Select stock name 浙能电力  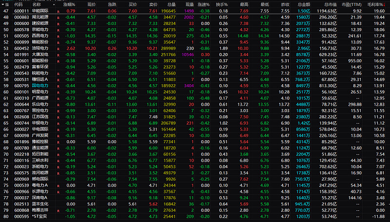point(40,166)
